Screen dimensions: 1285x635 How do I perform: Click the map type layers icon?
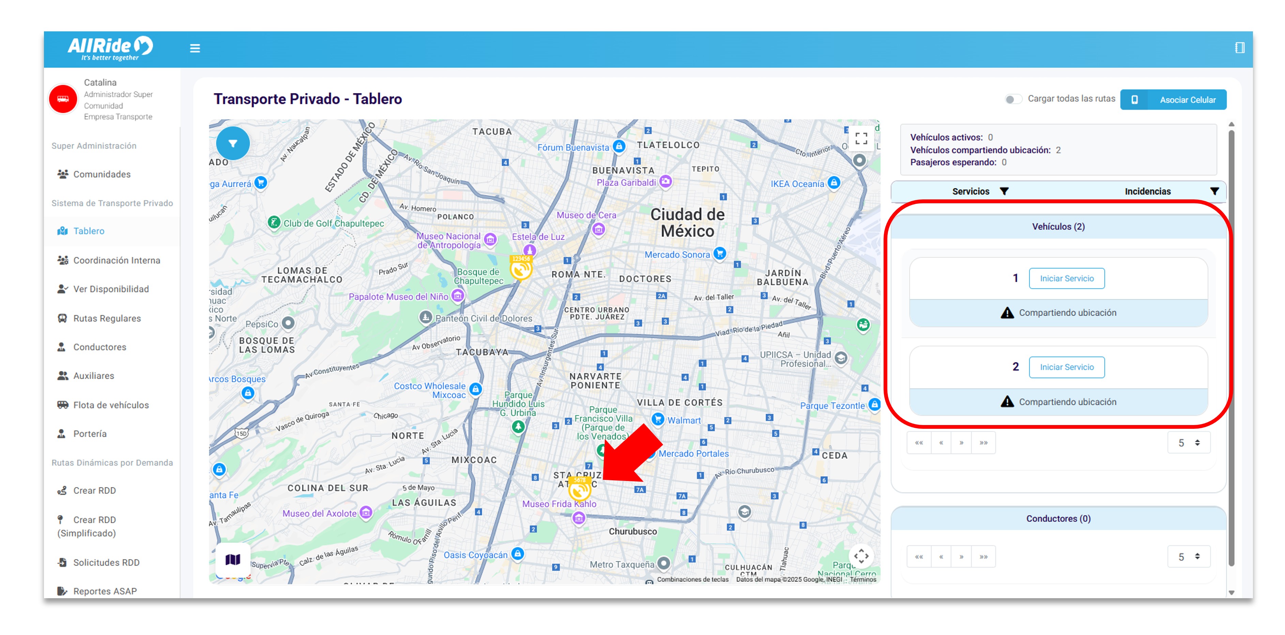232,559
